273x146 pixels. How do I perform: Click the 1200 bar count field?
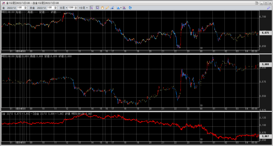(71, 8)
